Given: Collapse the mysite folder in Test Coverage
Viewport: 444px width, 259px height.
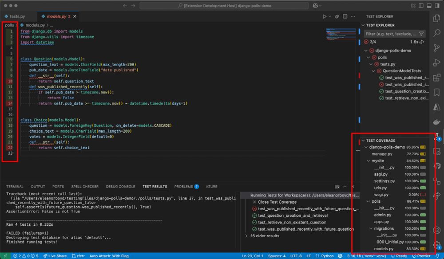Looking at the screenshot, I should pos(369,161).
